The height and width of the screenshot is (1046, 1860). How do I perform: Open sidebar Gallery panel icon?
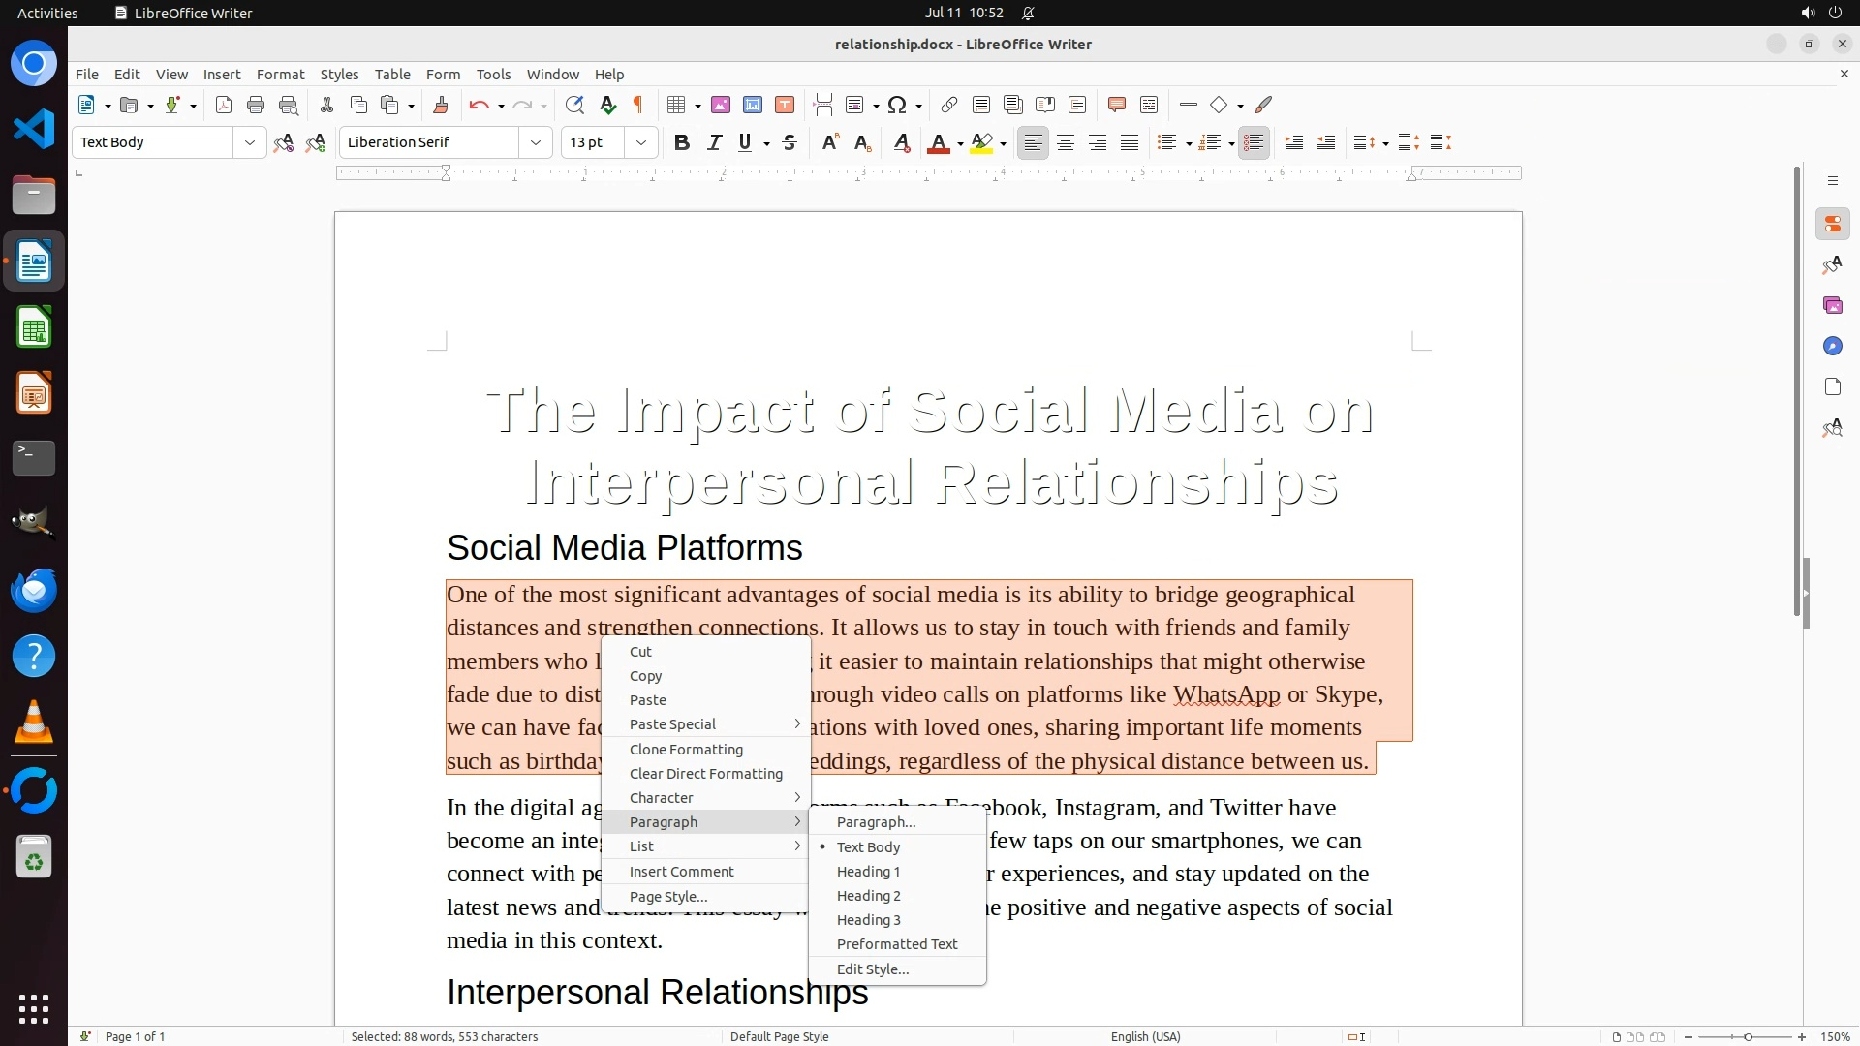(1832, 305)
